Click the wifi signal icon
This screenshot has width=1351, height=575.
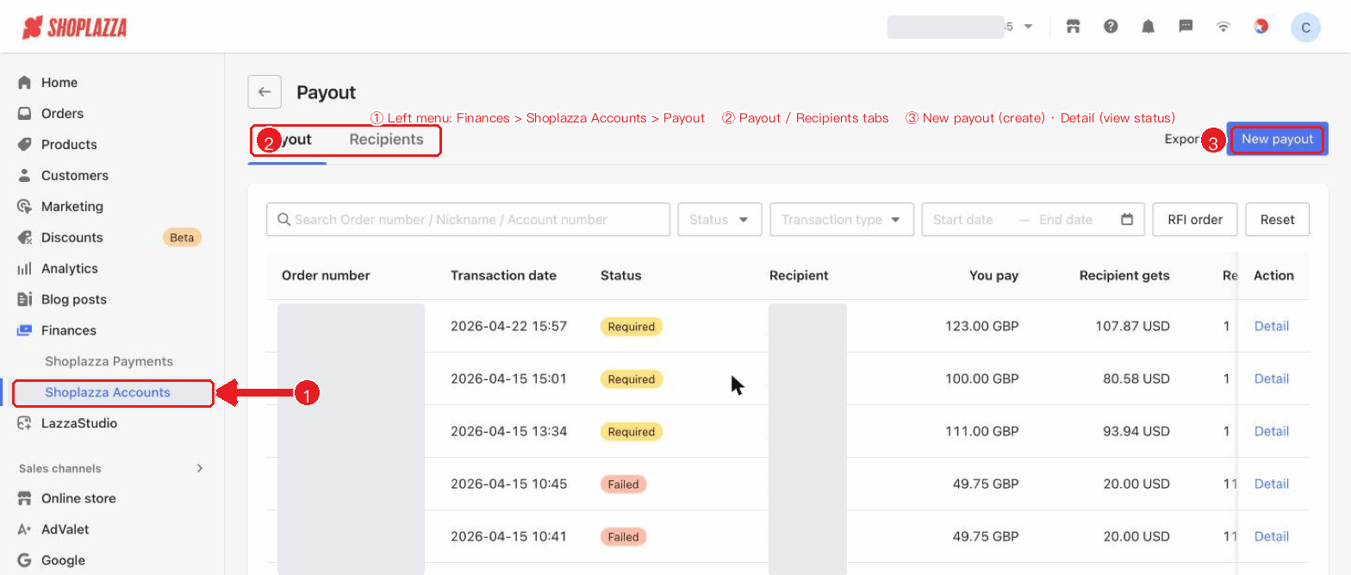click(x=1223, y=27)
